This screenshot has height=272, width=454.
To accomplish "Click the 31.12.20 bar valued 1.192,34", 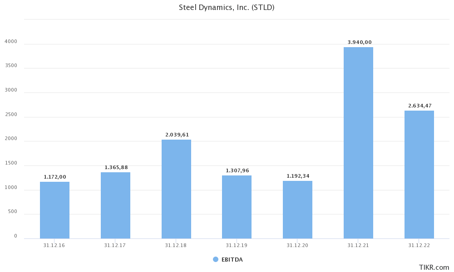I will 297,209.
